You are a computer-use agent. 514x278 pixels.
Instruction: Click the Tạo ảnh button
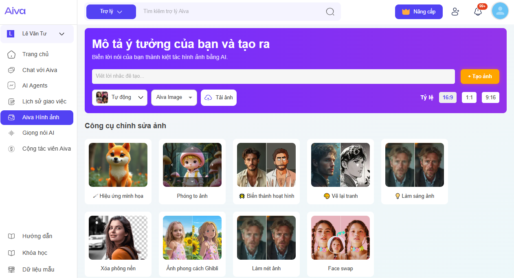[480, 77]
